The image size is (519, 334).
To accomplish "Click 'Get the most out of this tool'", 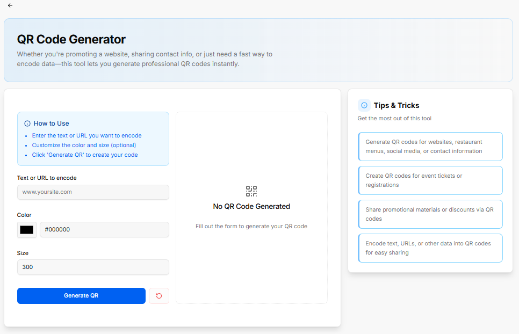I will coord(394,118).
